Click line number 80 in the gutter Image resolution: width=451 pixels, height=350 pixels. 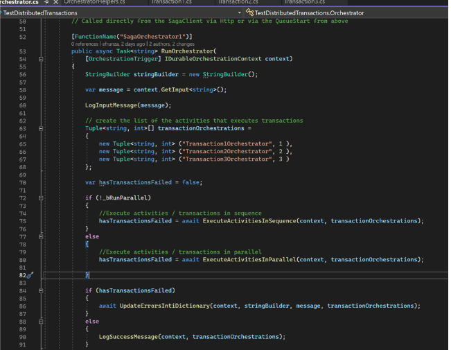click(x=23, y=260)
